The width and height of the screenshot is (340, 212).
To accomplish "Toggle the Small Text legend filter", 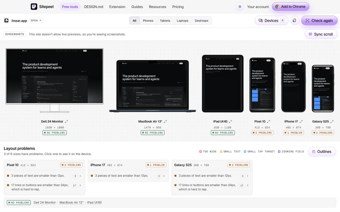I will [x=230, y=152].
